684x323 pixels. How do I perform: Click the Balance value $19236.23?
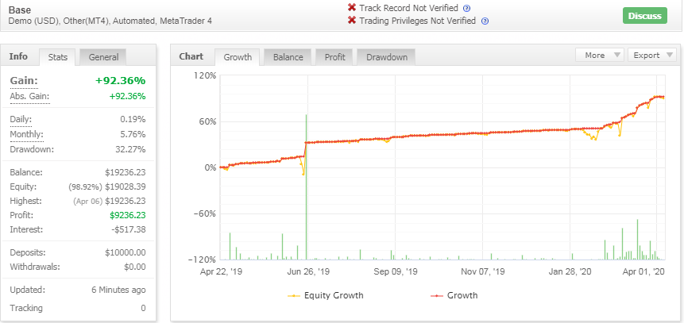[x=126, y=172]
